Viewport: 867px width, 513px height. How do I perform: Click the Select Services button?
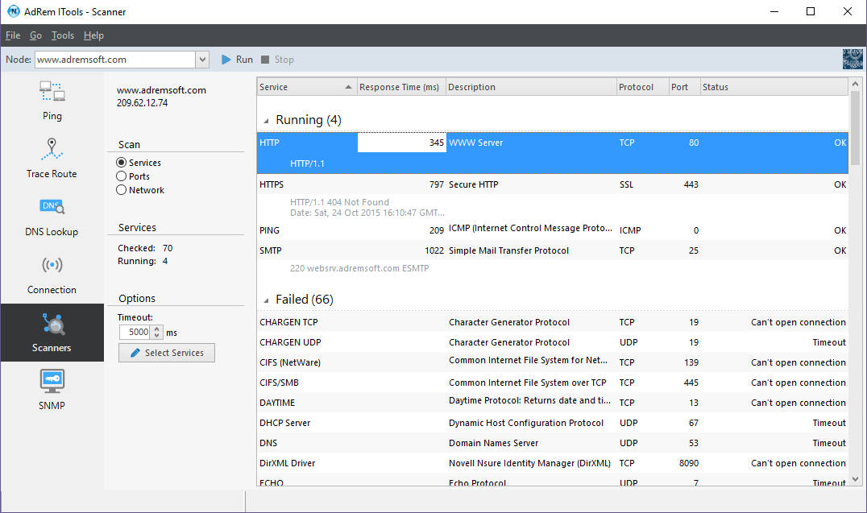167,353
